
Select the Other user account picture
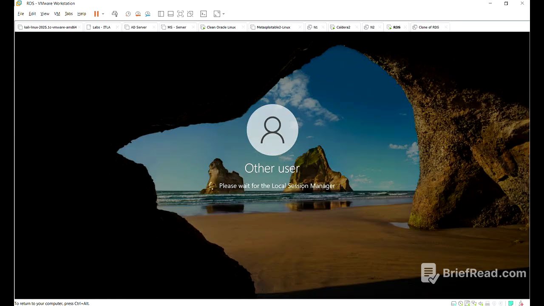point(272,130)
